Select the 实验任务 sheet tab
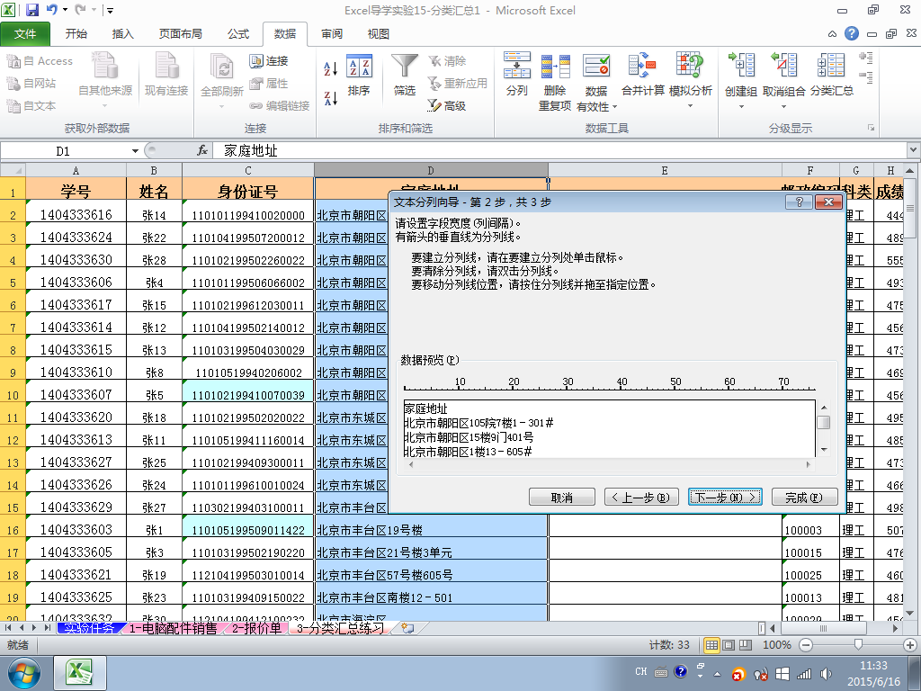 point(89,628)
